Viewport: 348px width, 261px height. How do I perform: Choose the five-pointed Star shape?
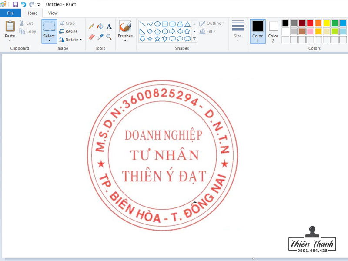pos(157,39)
